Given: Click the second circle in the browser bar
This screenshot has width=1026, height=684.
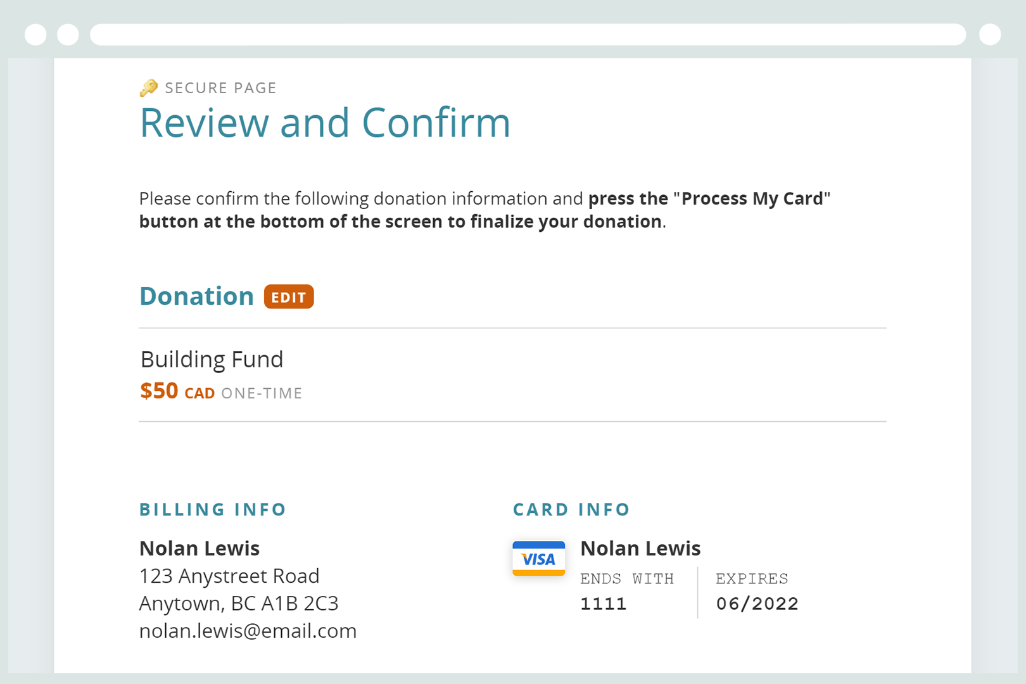Looking at the screenshot, I should coord(68,35).
